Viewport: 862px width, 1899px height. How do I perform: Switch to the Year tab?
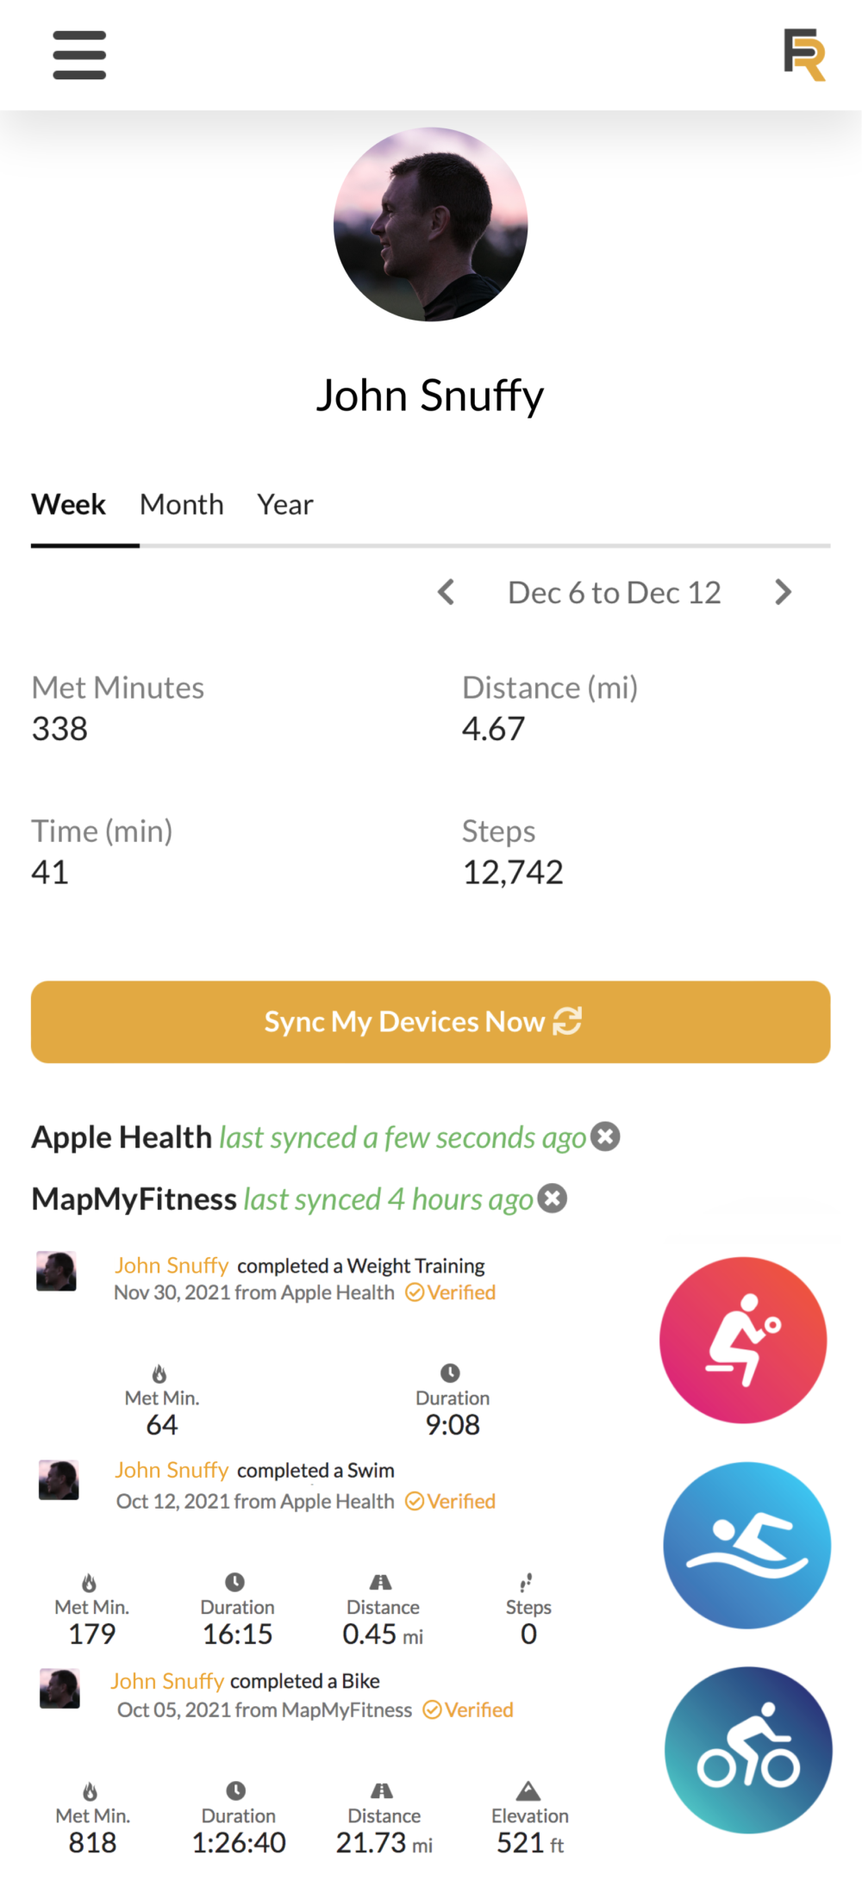(x=284, y=504)
